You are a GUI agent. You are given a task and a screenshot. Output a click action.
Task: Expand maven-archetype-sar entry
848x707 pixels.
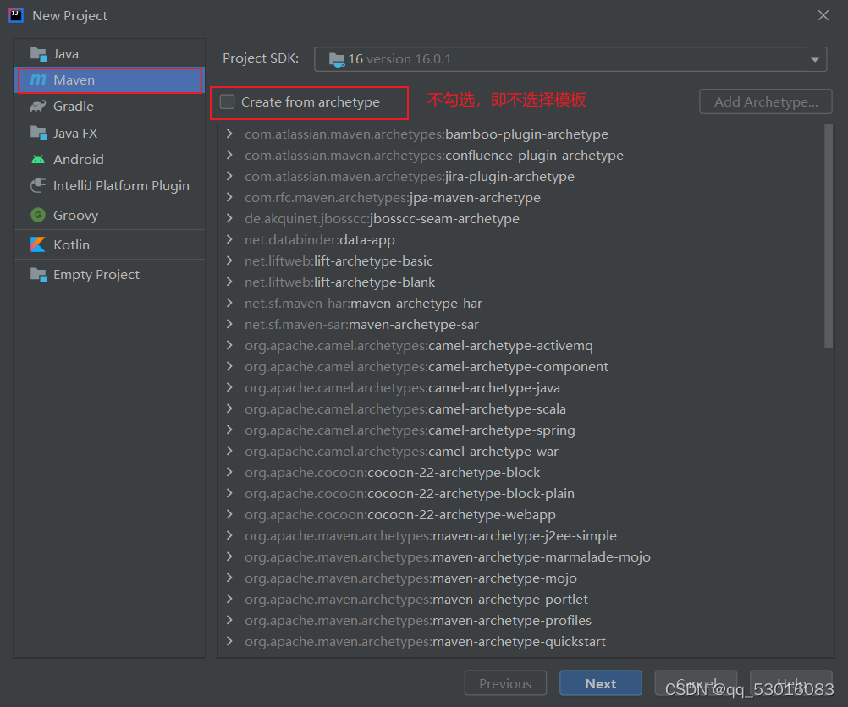(x=229, y=324)
